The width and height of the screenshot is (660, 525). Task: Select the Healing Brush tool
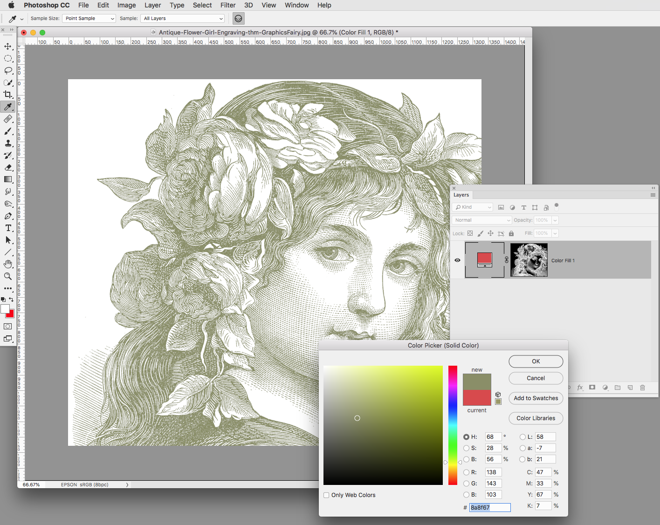click(8, 119)
